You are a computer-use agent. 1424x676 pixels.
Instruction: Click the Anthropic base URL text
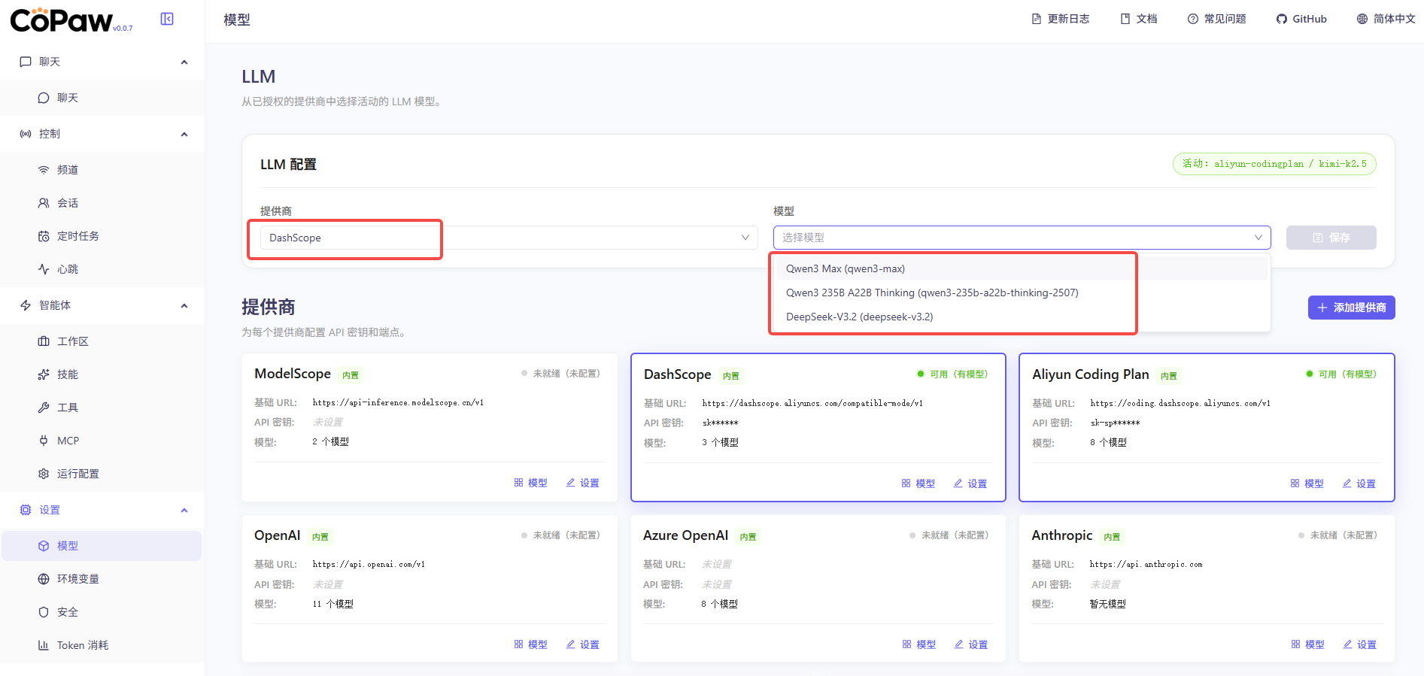pos(1146,565)
